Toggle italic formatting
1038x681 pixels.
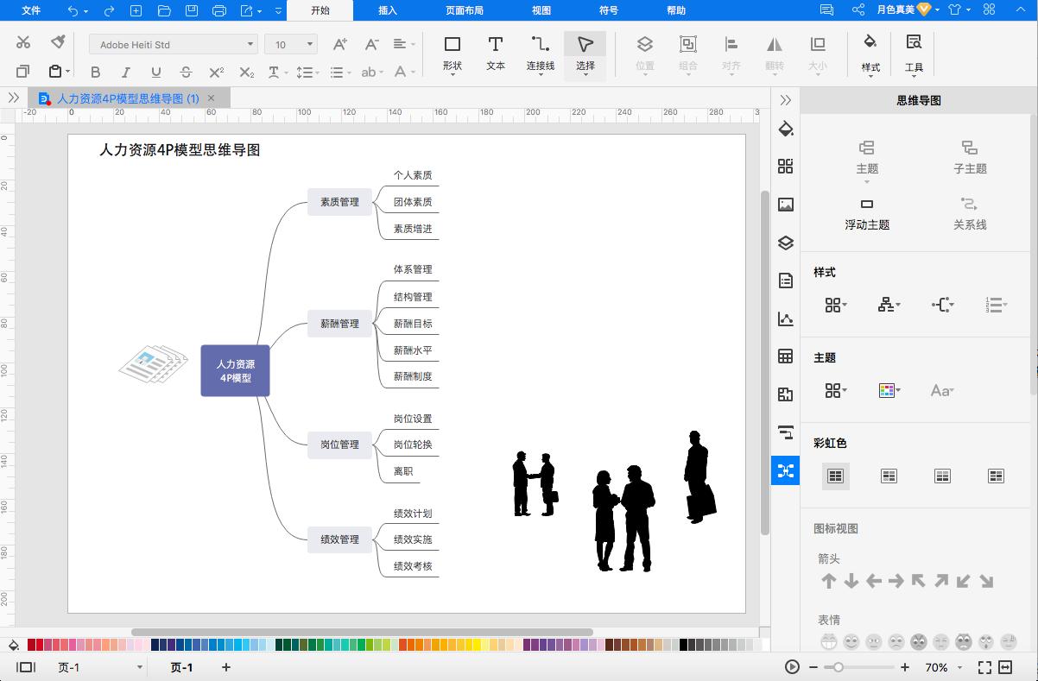click(x=126, y=72)
